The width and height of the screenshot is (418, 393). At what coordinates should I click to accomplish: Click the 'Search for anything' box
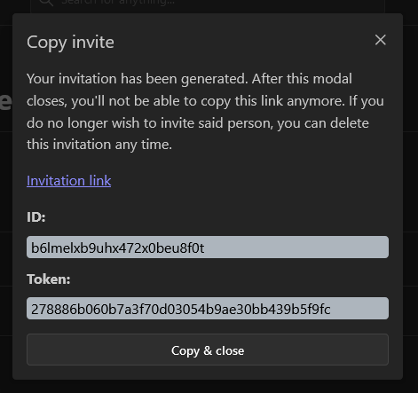click(208, 5)
